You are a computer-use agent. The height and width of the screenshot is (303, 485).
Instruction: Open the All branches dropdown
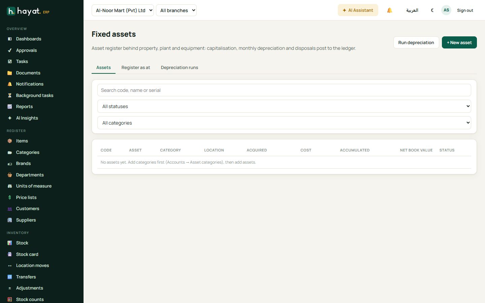pos(176,10)
